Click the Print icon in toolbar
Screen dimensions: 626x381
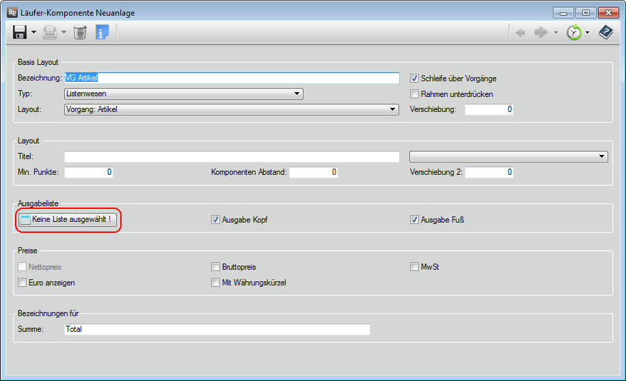[50, 32]
